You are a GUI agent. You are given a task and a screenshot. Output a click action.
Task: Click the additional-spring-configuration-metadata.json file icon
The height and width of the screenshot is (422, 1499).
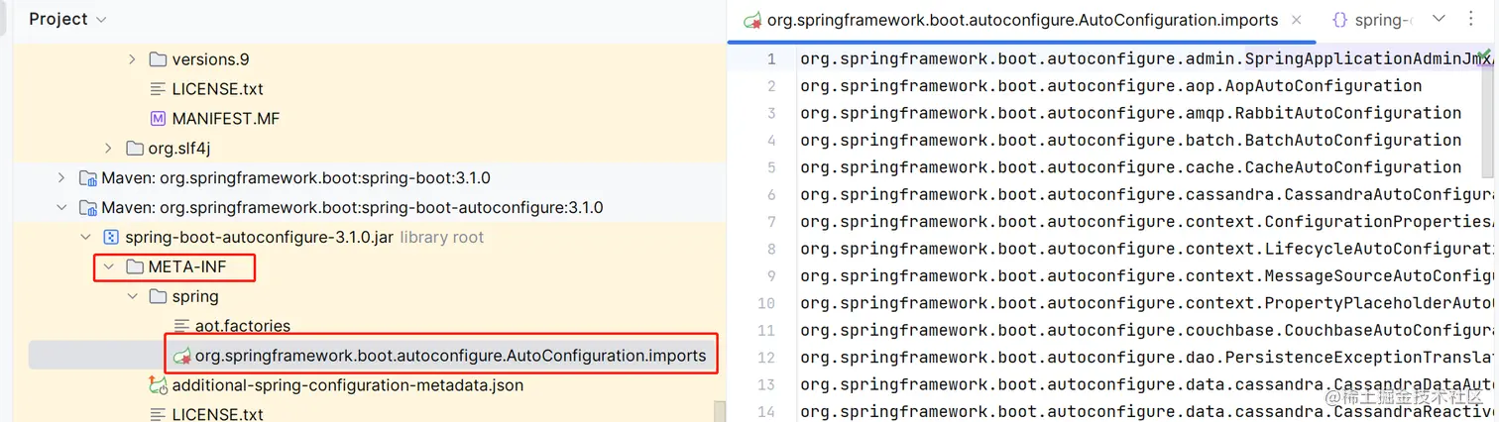coord(158,385)
